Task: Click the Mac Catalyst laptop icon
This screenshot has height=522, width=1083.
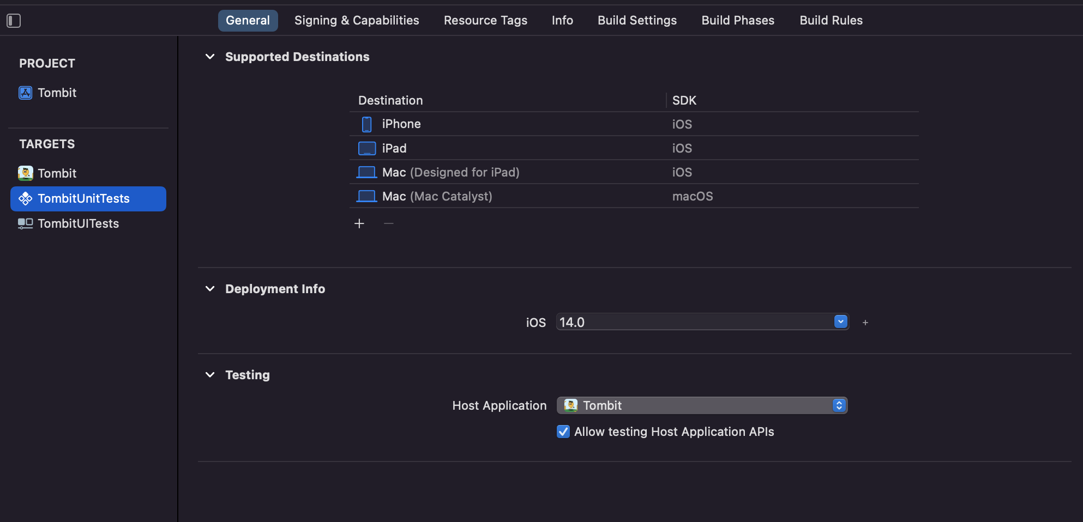Action: (367, 196)
